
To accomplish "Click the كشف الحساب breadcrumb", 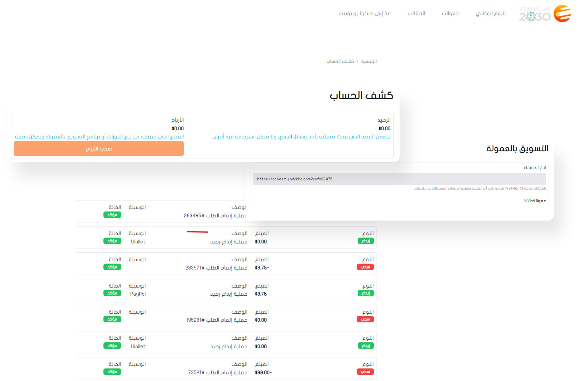I will [340, 61].
